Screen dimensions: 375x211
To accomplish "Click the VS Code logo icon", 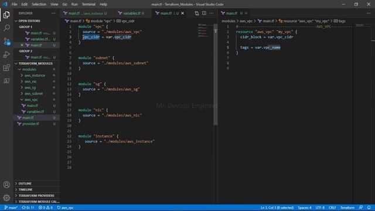I will (5, 4).
